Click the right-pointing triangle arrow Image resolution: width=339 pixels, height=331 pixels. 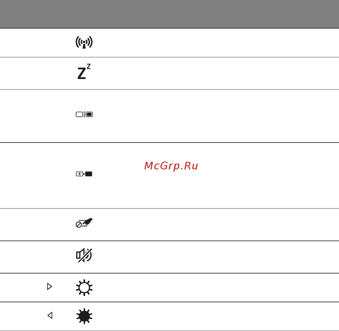(x=49, y=286)
